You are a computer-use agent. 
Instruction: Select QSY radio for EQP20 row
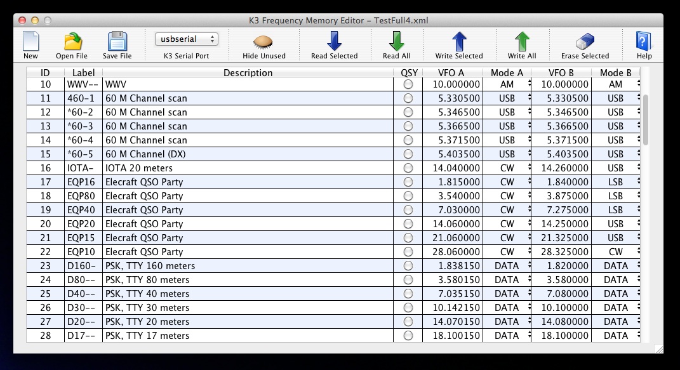[408, 224]
